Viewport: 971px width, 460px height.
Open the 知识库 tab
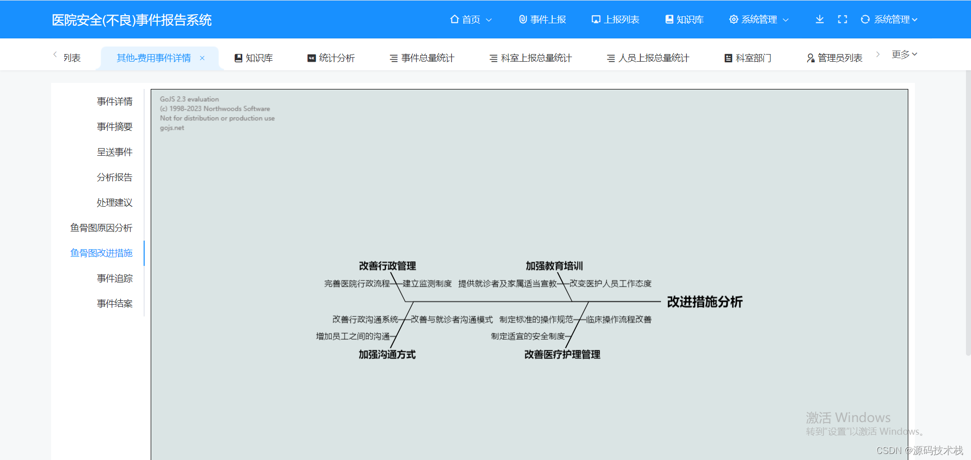coord(254,58)
